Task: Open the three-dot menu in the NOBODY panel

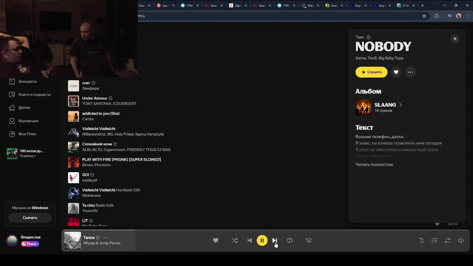Action: [x=410, y=72]
